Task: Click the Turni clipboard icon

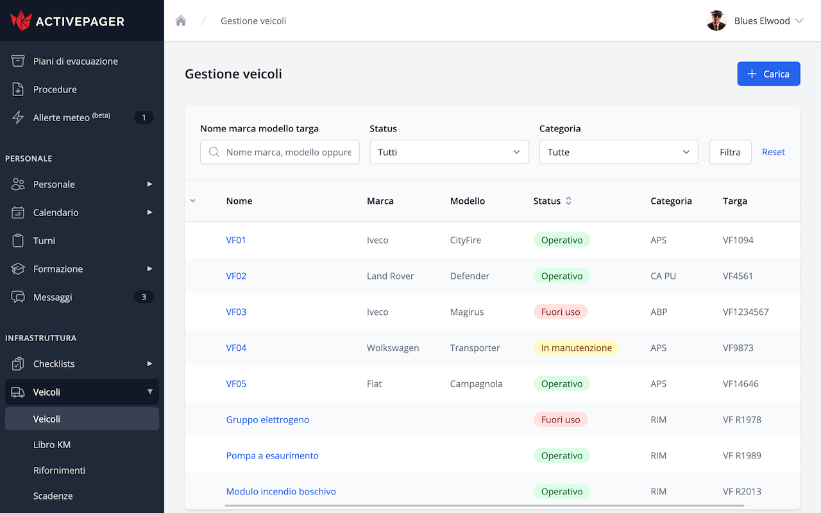Action: pyautogui.click(x=18, y=240)
